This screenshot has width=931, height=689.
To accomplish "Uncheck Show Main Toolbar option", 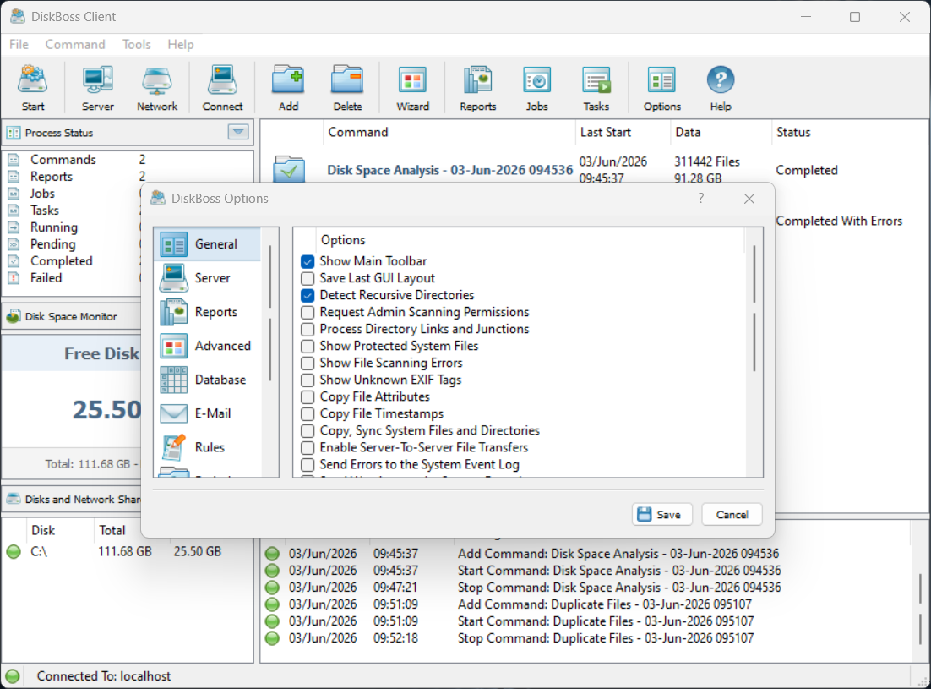I will pyautogui.click(x=308, y=261).
